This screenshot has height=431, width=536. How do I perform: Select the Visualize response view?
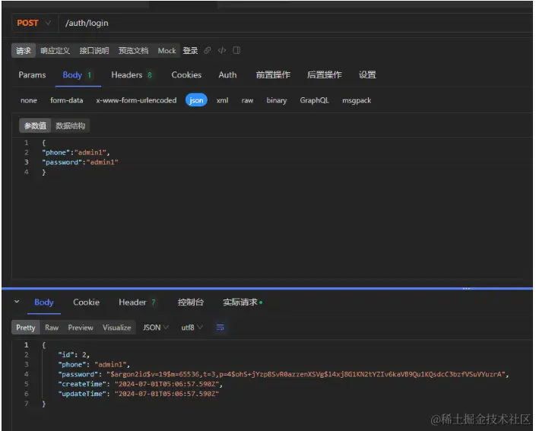click(x=116, y=328)
